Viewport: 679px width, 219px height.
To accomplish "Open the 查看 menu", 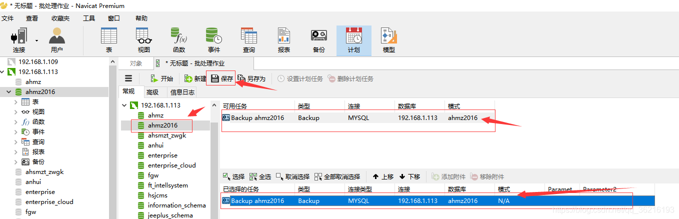I will click(x=32, y=18).
